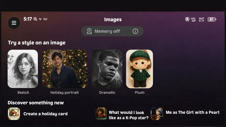The image size is (226, 127).
Task: Click the Dramatic label text
Action: coord(107,92)
